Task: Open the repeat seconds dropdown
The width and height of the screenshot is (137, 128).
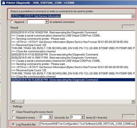Action: click(x=51, y=117)
